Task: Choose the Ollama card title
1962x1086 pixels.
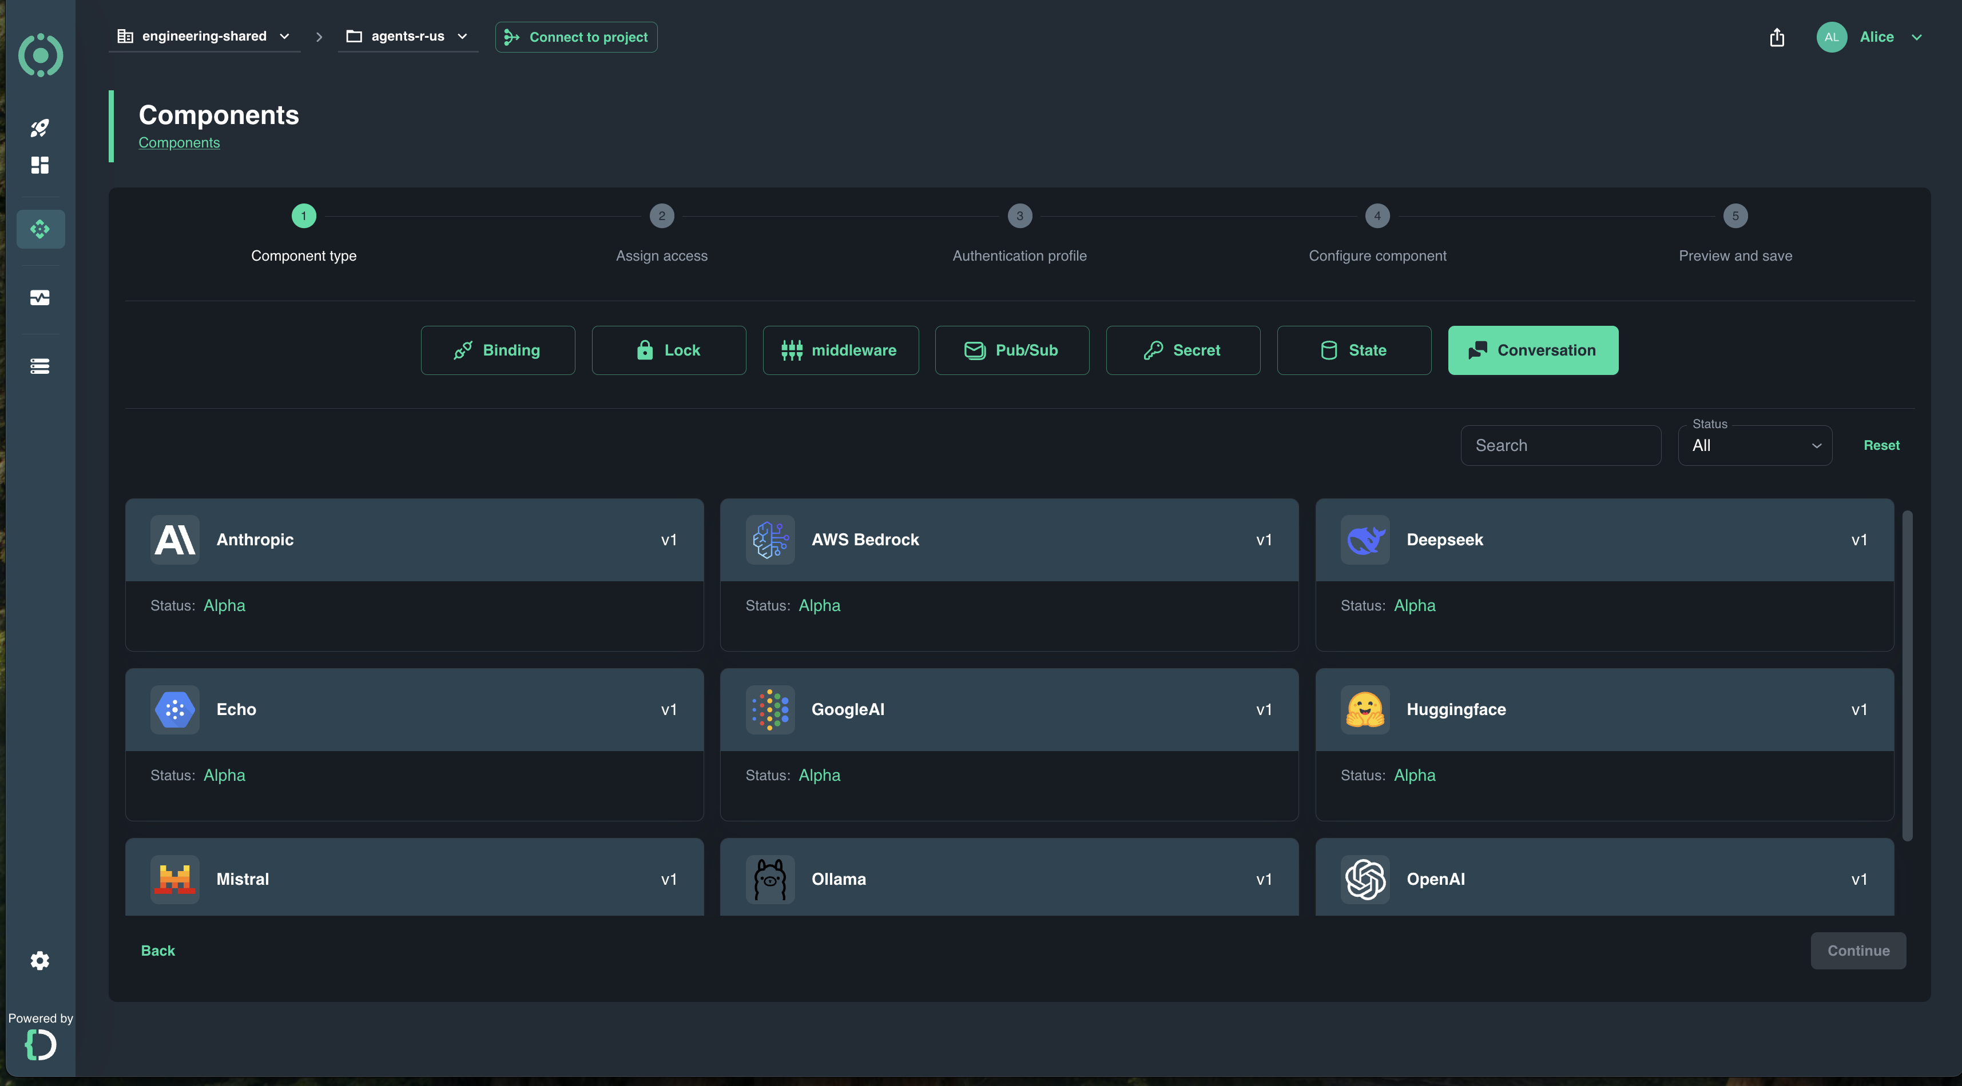Action: click(x=839, y=879)
